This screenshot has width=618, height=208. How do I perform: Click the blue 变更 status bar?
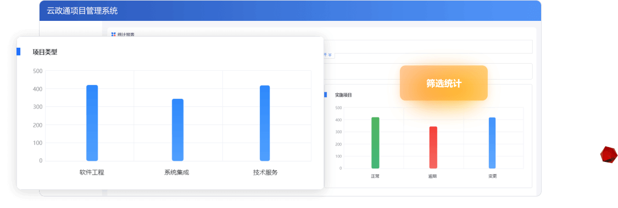492,143
